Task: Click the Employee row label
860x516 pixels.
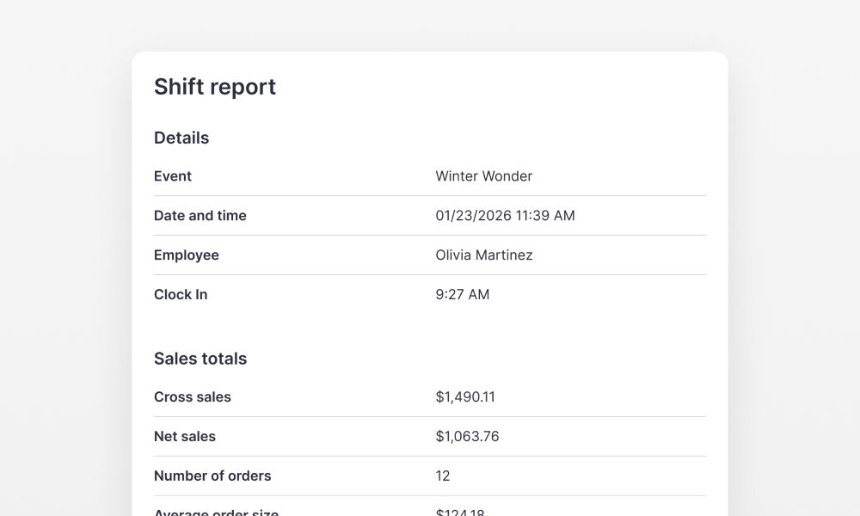Action: 187,255
